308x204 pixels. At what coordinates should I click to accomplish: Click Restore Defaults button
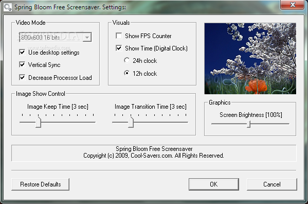(40, 184)
